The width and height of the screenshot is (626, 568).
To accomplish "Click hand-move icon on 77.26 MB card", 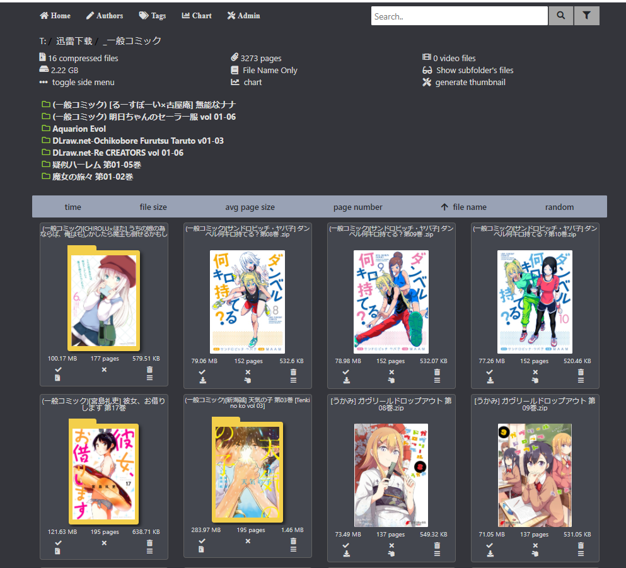I will pos(535,380).
